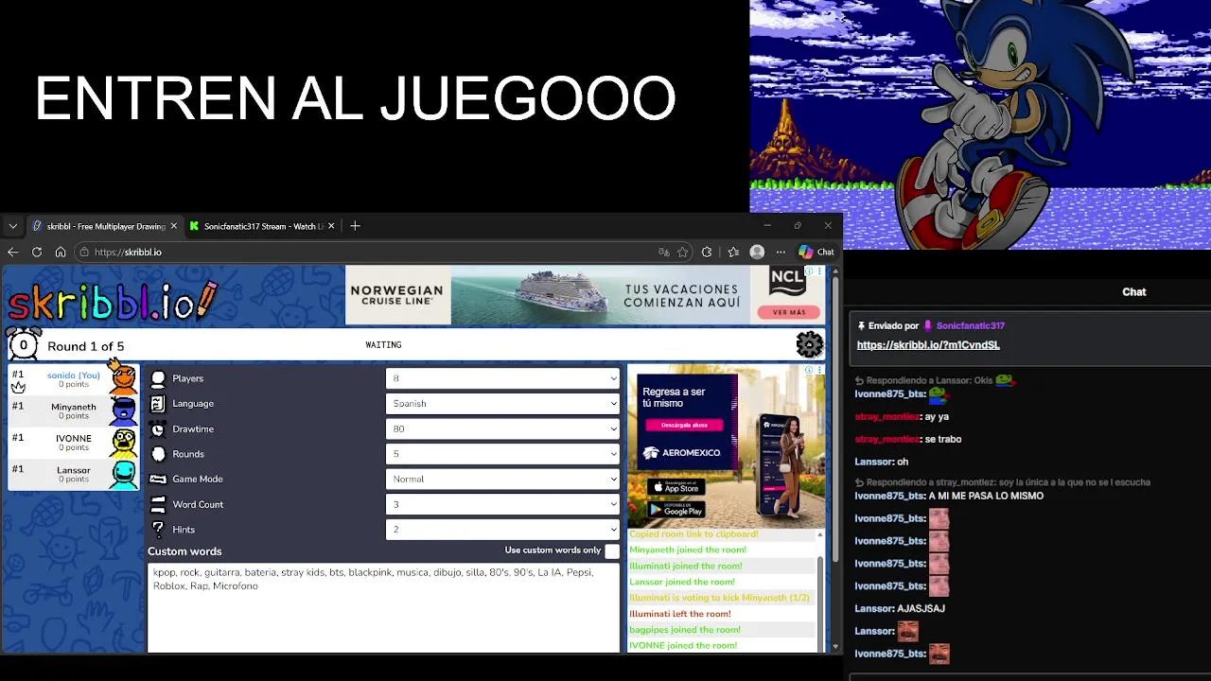Reload the skribbl page
This screenshot has width=1211, height=681.
37,253
